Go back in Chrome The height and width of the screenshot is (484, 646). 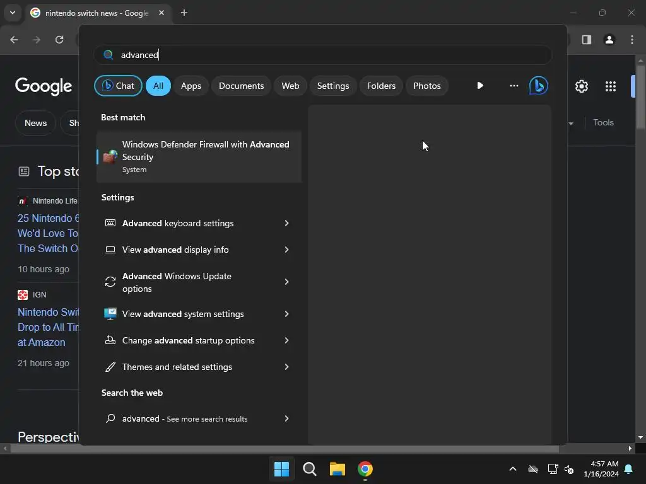14,40
